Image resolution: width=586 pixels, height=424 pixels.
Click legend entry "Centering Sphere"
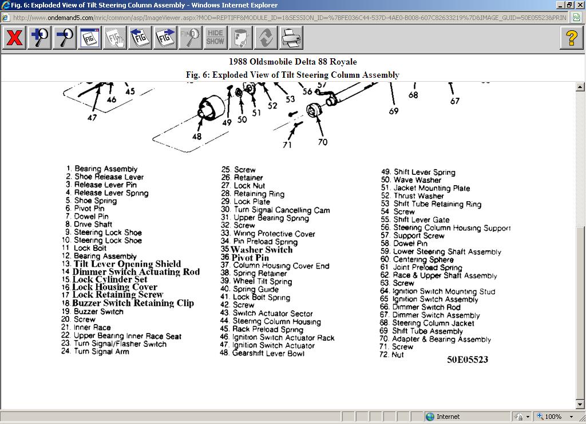coord(423,259)
